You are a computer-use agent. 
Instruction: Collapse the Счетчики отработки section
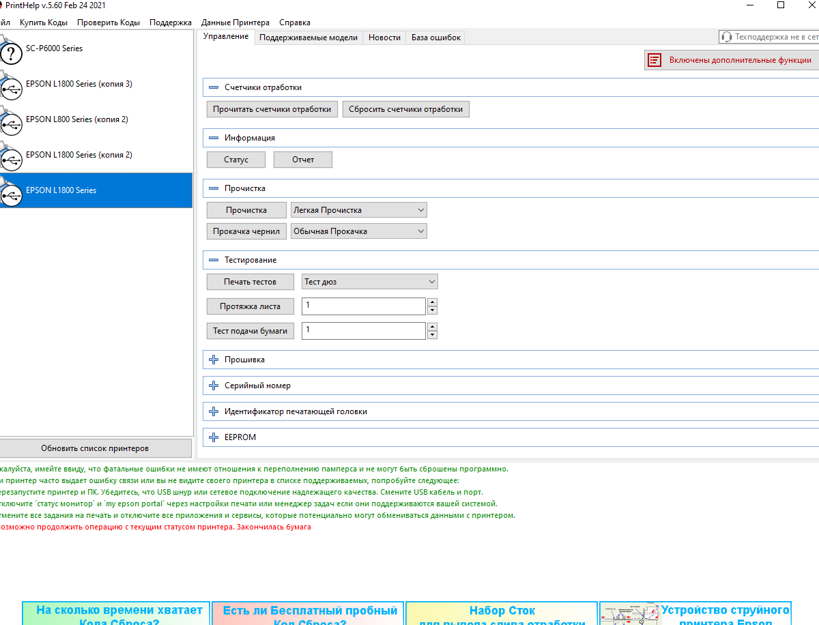(x=214, y=87)
